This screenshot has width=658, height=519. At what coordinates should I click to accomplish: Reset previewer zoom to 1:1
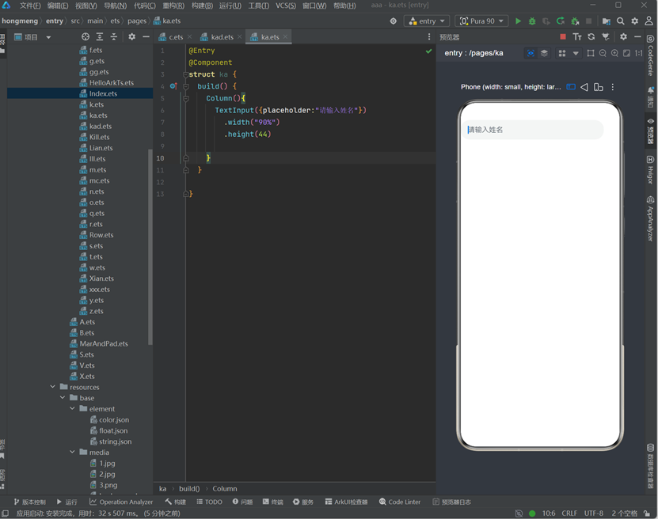click(639, 53)
